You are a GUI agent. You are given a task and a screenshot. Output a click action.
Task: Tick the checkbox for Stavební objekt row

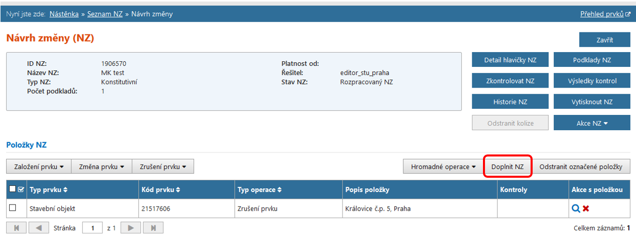pos(13,208)
